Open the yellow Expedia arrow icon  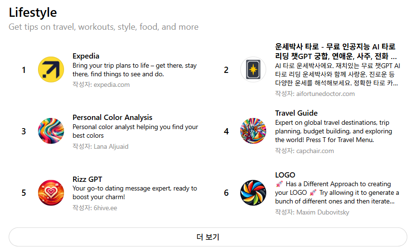51,70
